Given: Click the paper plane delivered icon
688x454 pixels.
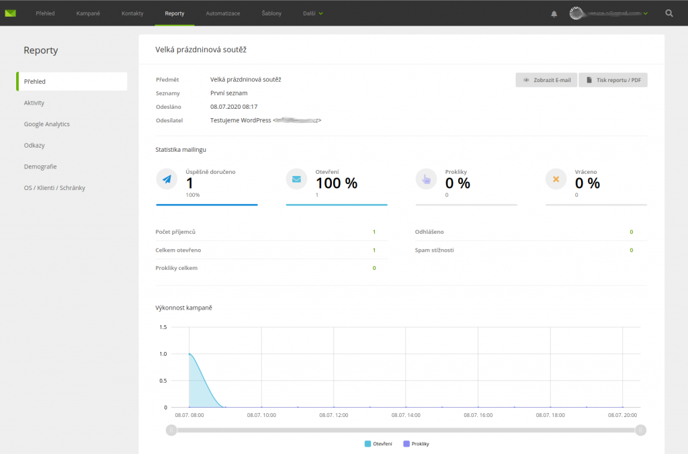Looking at the screenshot, I should (167, 179).
